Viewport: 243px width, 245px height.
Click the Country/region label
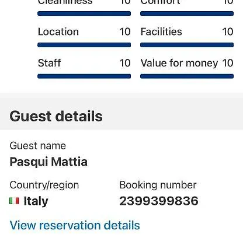[x=44, y=185]
